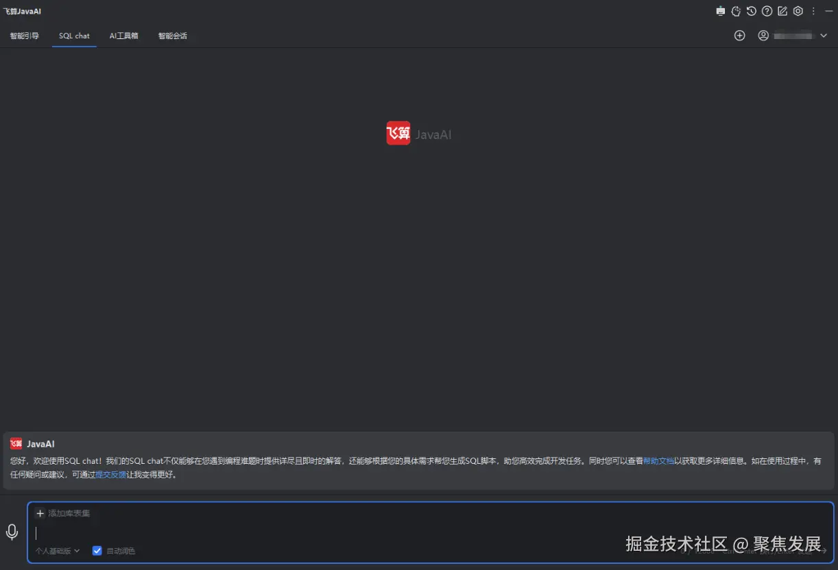Switch to the 智能引导 tab
Image resolution: width=838 pixels, height=570 pixels.
(x=24, y=36)
